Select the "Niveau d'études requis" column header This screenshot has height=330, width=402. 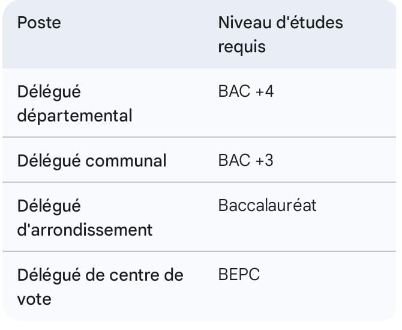(280, 34)
